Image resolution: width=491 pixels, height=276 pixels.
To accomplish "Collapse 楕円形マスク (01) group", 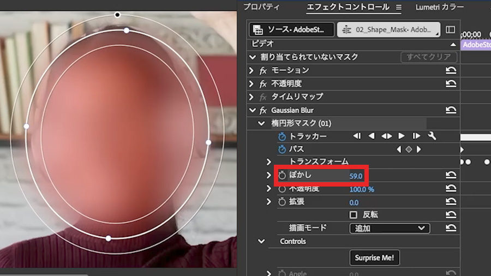I will click(261, 123).
